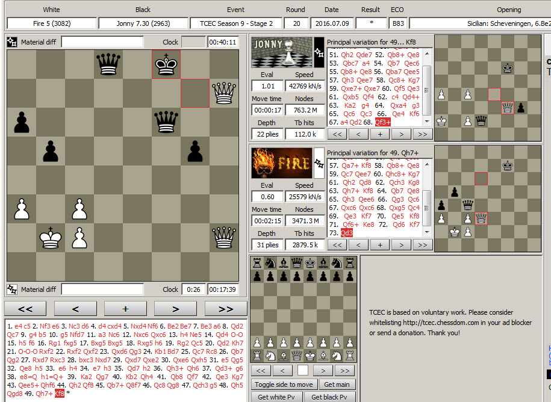Click the black-side icon beside the Jonny logo
The image size is (551, 402).
[x=319, y=52]
